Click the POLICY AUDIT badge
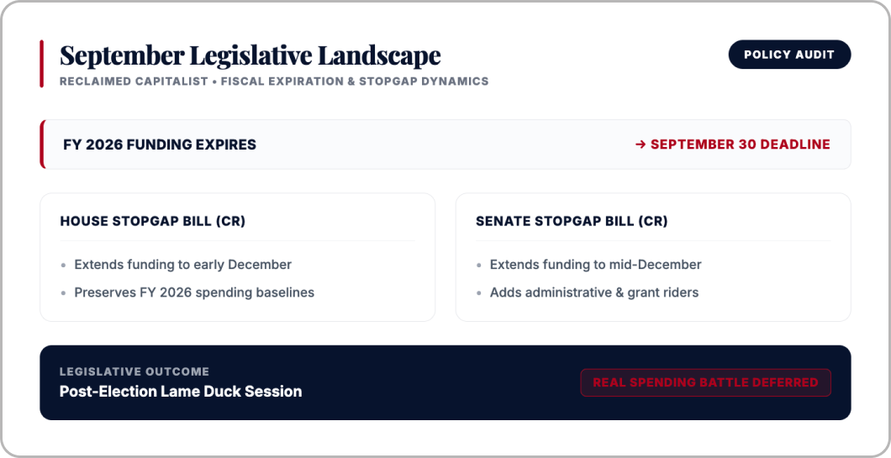The image size is (891, 458). click(x=789, y=55)
